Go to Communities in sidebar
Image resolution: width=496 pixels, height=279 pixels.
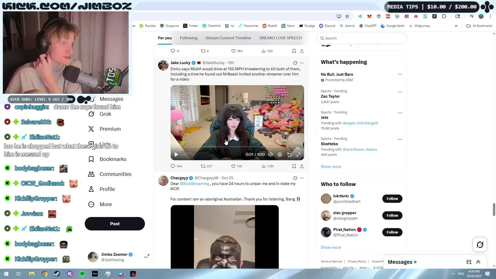110,174
